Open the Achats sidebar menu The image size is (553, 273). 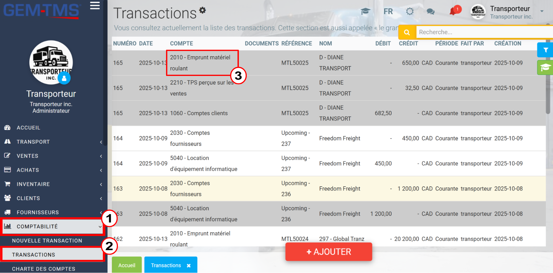(x=28, y=170)
